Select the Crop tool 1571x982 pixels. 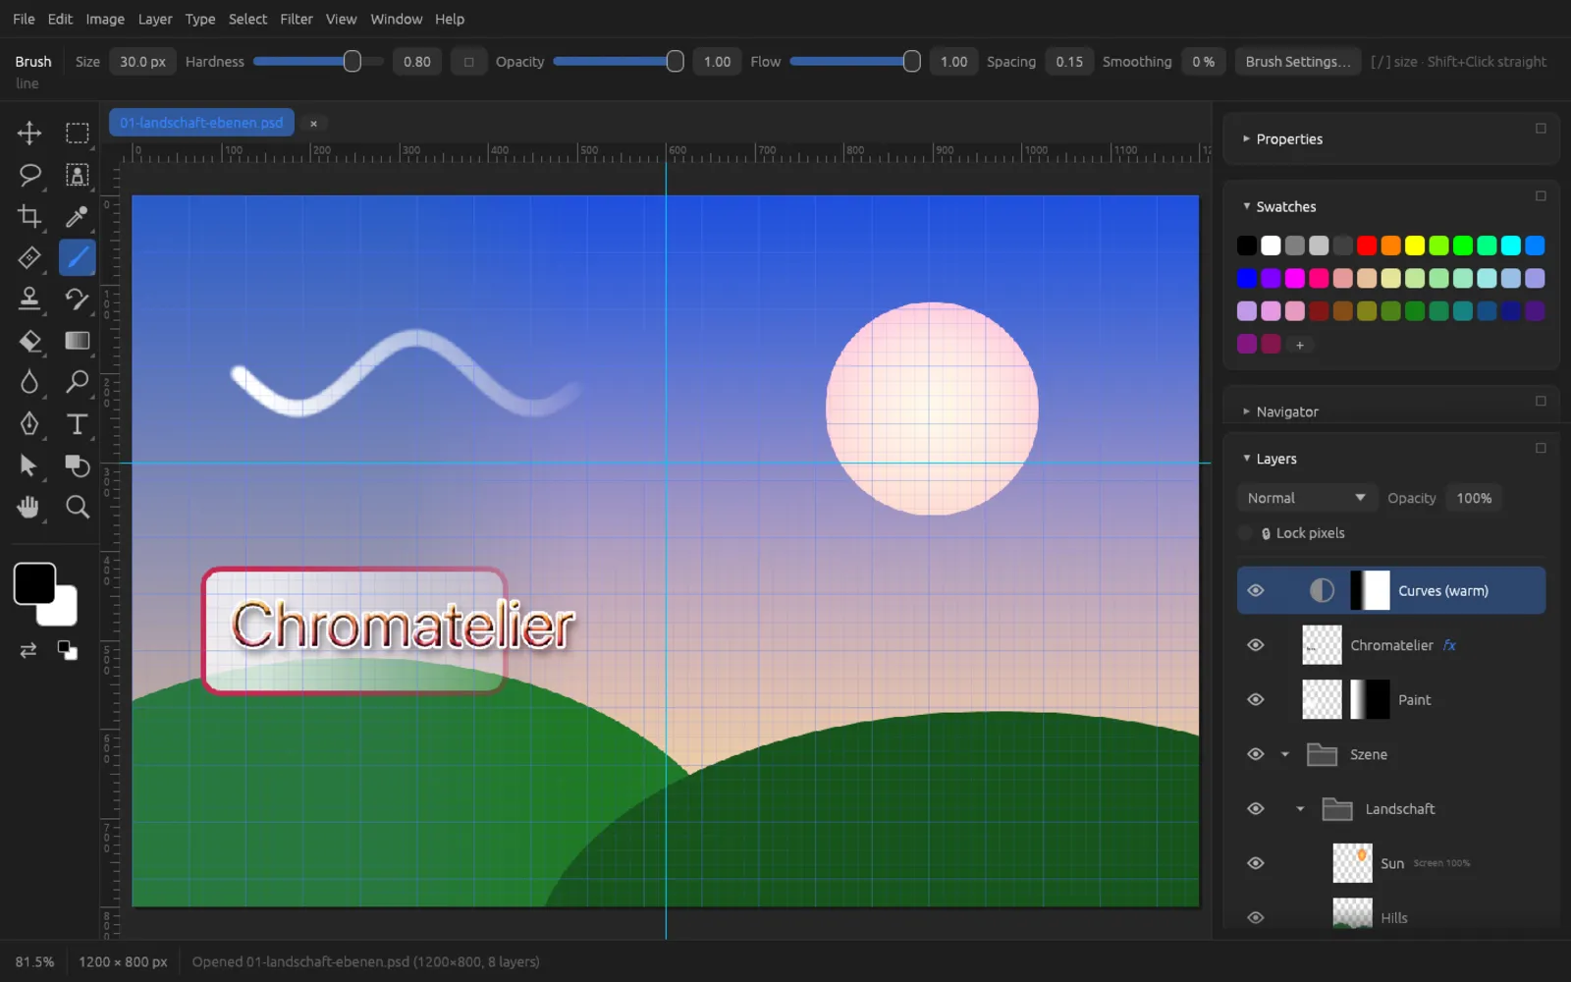coord(29,216)
